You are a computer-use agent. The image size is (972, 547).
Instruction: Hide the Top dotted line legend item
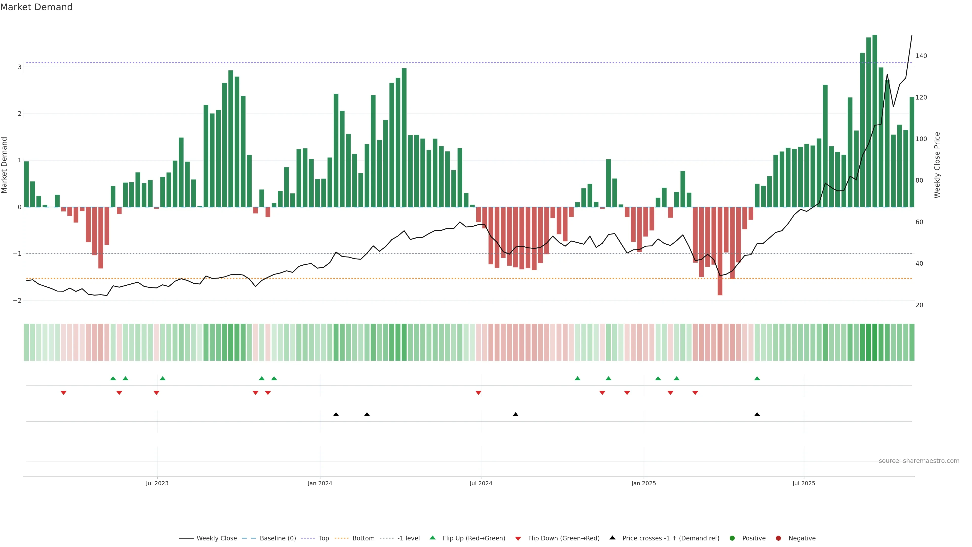323,538
